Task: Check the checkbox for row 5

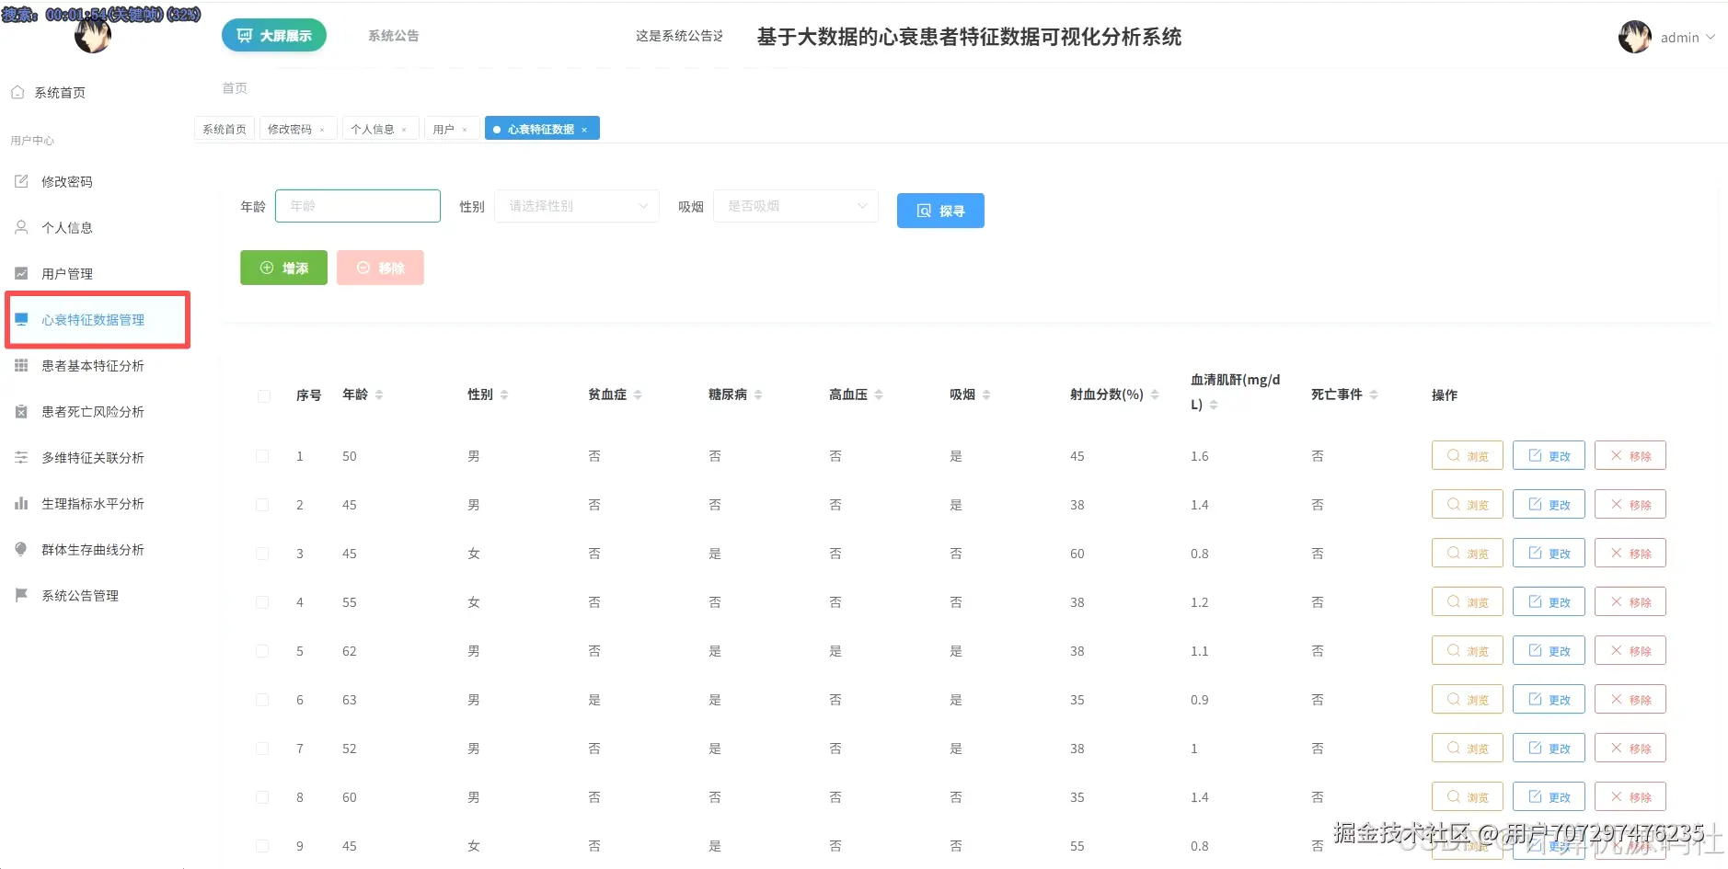Action: pyautogui.click(x=263, y=651)
